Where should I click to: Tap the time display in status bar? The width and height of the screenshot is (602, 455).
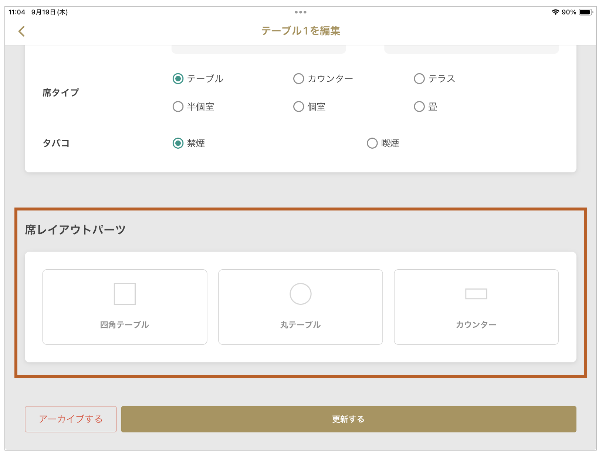click(x=17, y=12)
